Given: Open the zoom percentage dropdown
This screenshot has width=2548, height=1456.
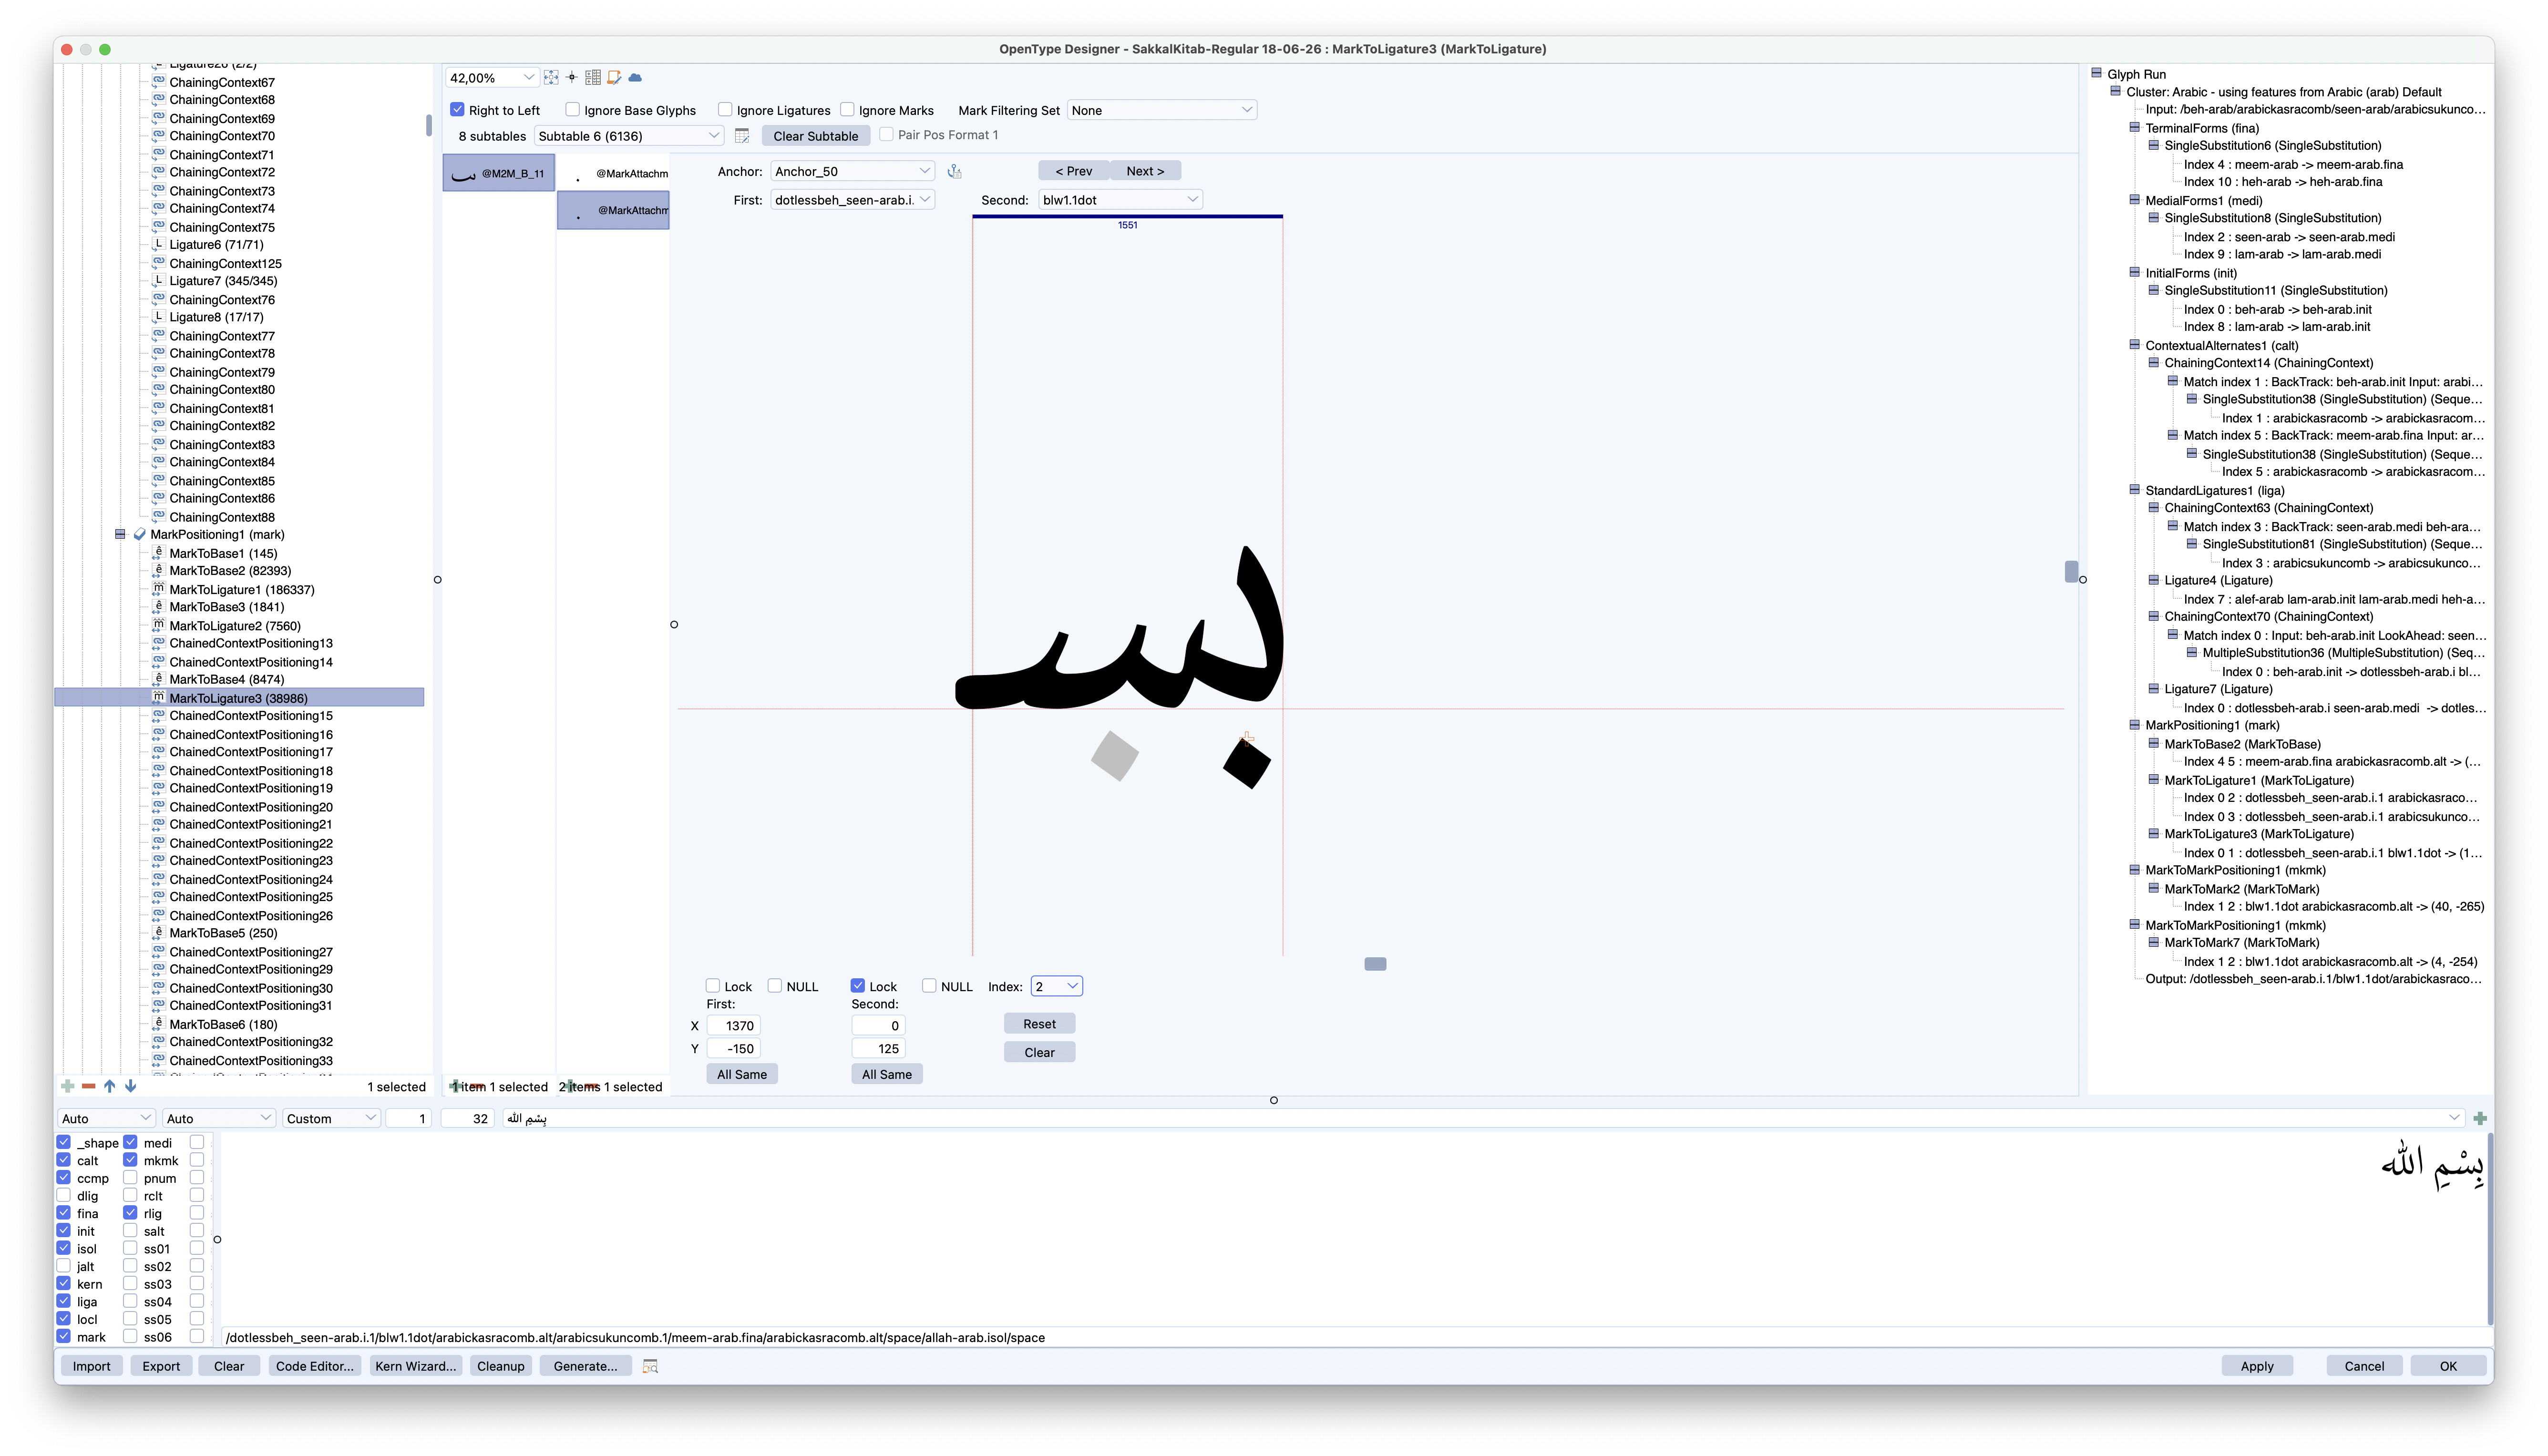Looking at the screenshot, I should click(x=492, y=77).
